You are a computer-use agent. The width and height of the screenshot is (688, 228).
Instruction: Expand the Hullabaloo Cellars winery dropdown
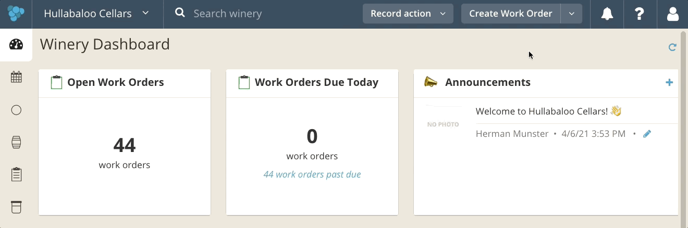click(x=97, y=14)
